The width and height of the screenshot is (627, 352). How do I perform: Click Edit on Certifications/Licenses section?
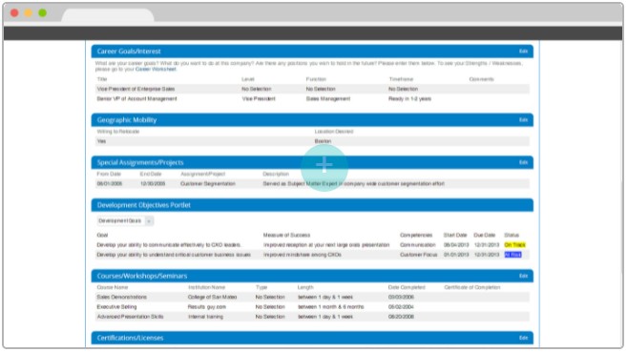pyautogui.click(x=523, y=338)
